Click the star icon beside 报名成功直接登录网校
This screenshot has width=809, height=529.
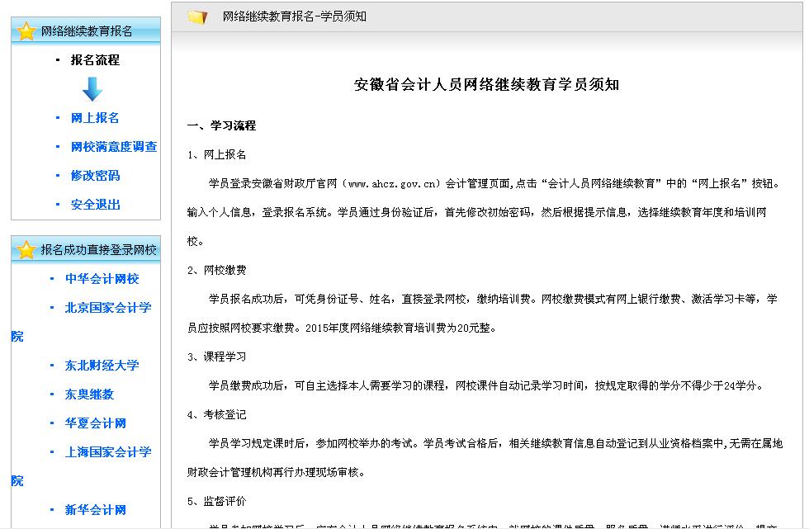click(26, 249)
